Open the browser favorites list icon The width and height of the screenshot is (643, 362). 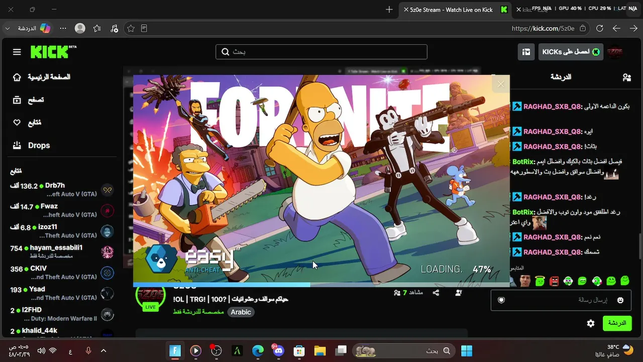click(97, 29)
